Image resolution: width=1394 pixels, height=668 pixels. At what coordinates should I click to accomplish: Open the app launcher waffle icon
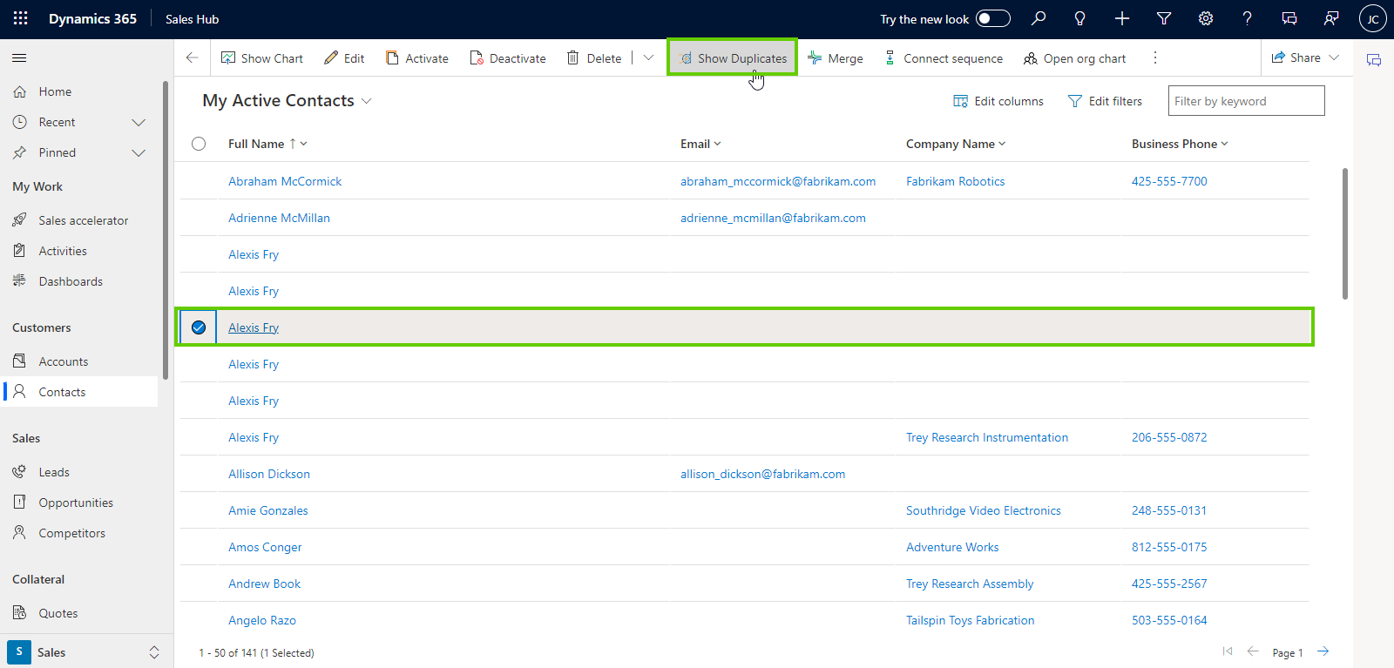[21, 18]
